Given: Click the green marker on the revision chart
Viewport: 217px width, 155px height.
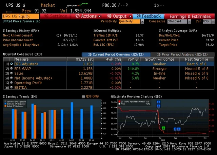Looking at the screenshot, I should (x=163, y=128).
